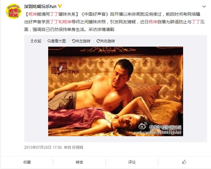The image size is (211, 169).
Task: Open the post options chevron menu
Action: point(204,6)
